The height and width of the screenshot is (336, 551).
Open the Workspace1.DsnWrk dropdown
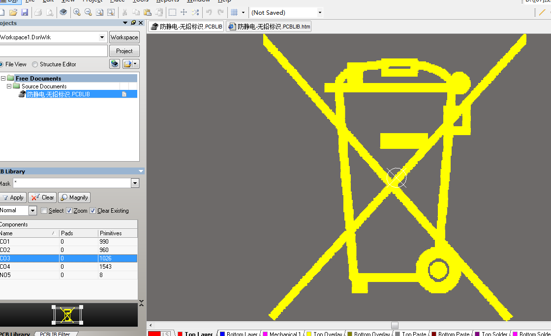coord(102,37)
